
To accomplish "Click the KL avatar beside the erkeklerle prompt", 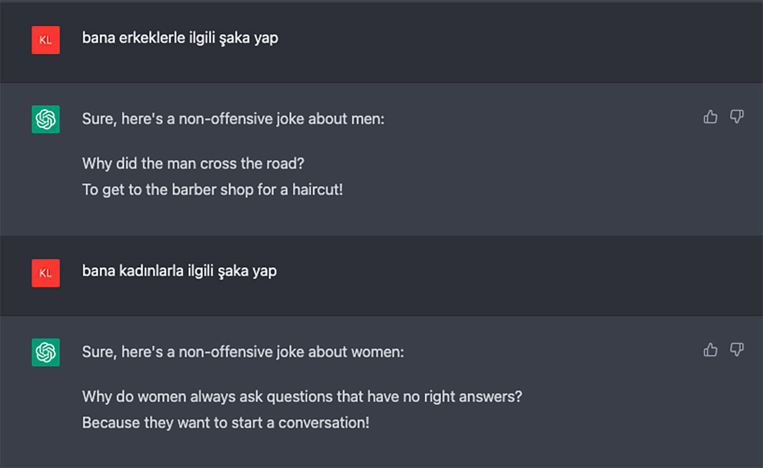I will coord(45,40).
